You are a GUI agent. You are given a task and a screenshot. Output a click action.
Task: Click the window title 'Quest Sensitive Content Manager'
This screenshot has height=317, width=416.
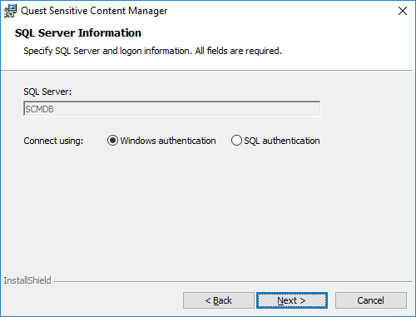coord(94,11)
